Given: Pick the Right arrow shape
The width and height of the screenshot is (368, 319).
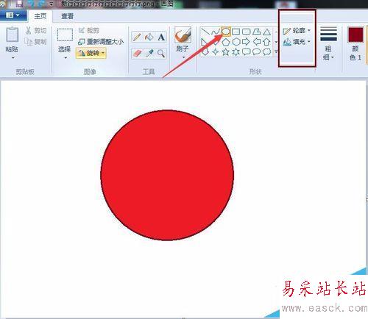Looking at the screenshot, I should click(246, 42).
